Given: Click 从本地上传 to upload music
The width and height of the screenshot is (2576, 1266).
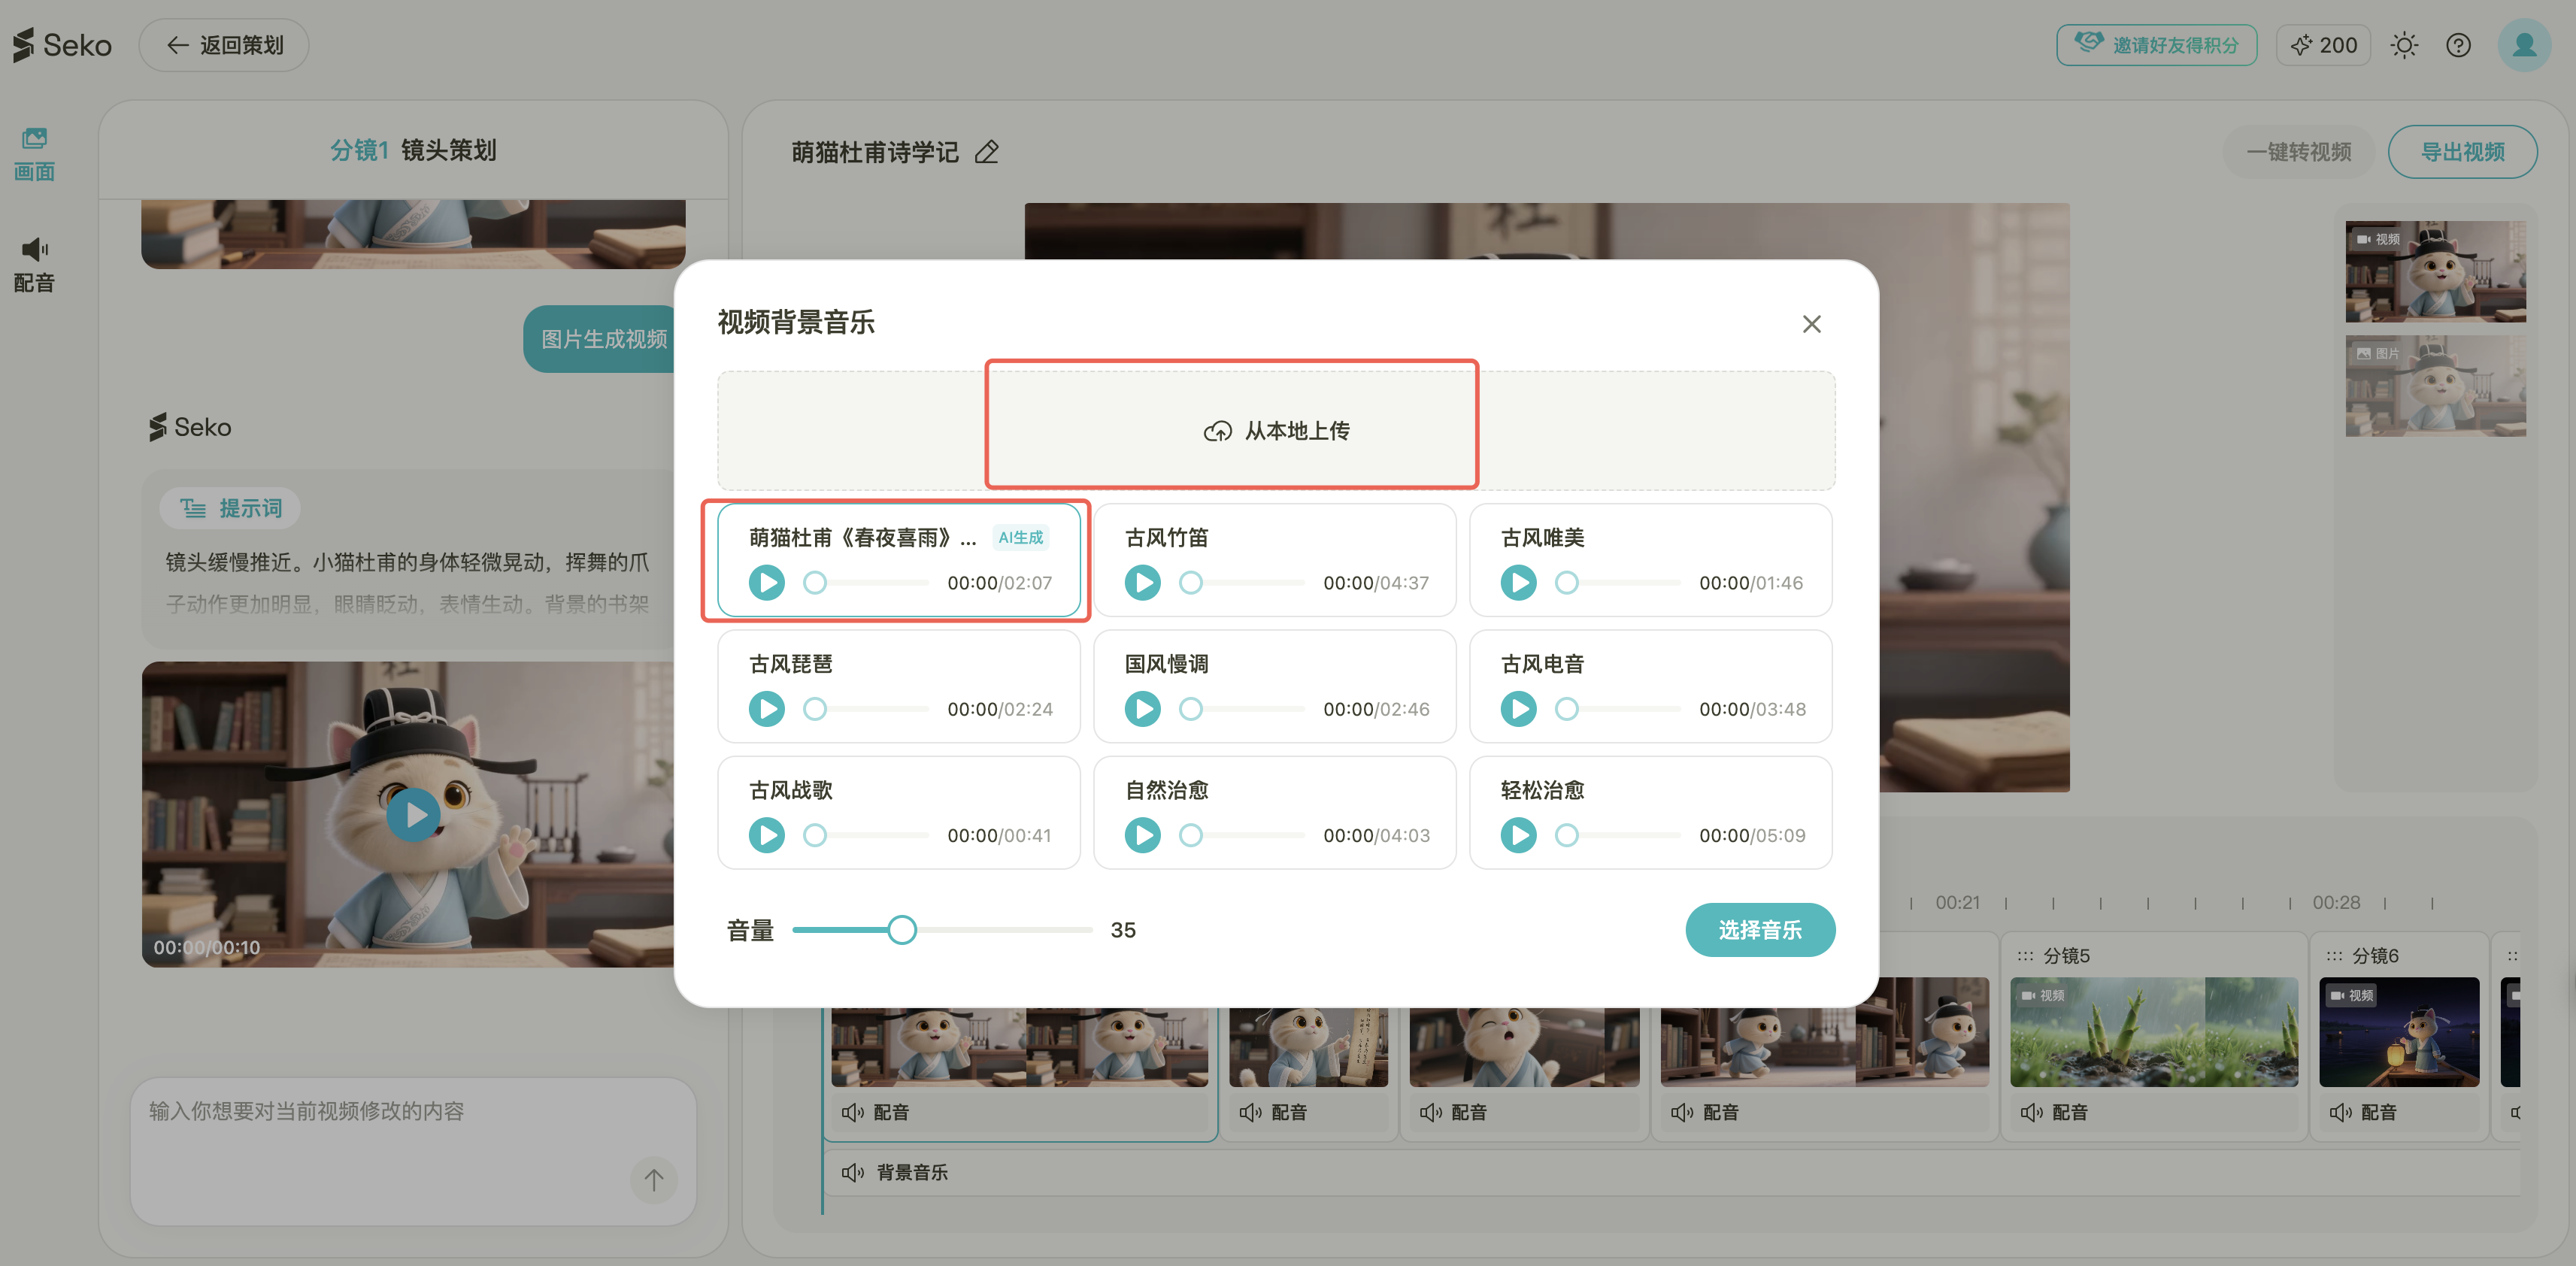Looking at the screenshot, I should (x=1276, y=431).
